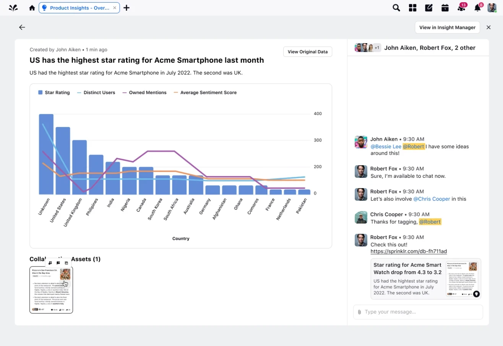Select the Product Insights - Overview tab
The width and height of the screenshot is (503, 346).
click(79, 8)
